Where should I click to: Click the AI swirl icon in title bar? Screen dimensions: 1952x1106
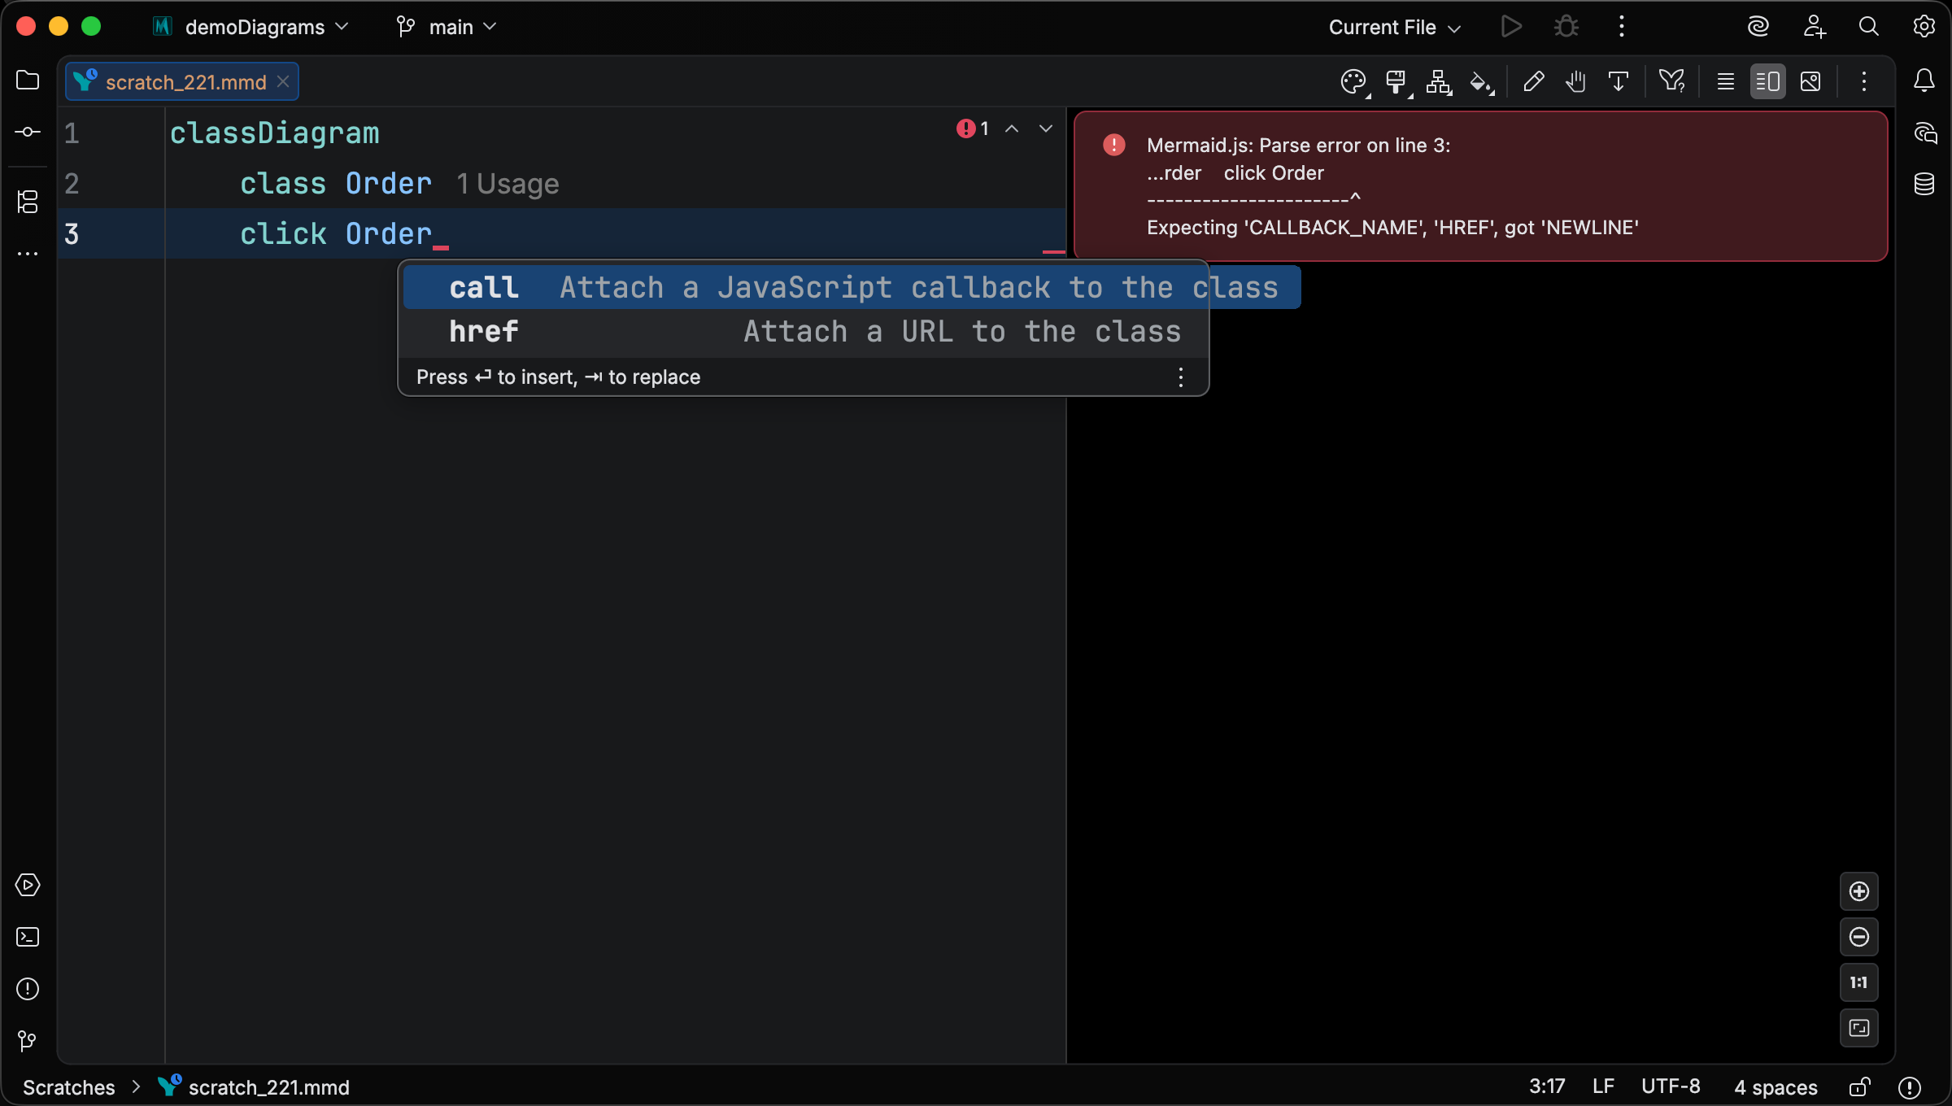tap(1758, 27)
